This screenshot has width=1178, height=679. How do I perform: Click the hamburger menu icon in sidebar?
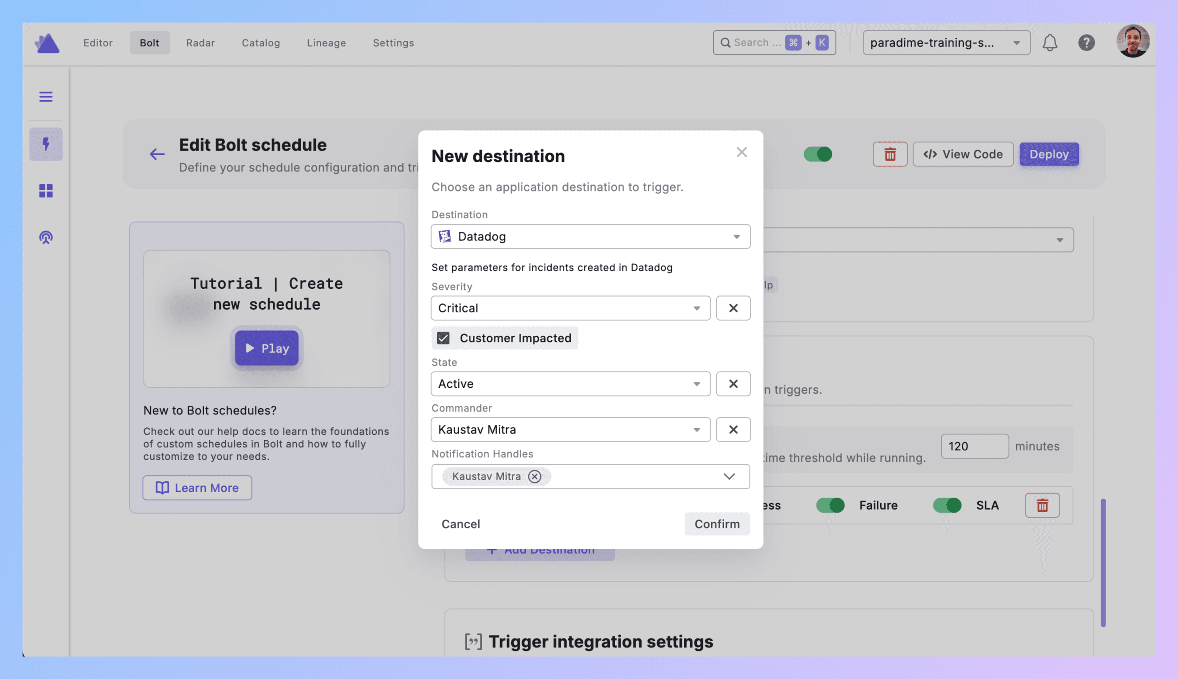(x=46, y=97)
